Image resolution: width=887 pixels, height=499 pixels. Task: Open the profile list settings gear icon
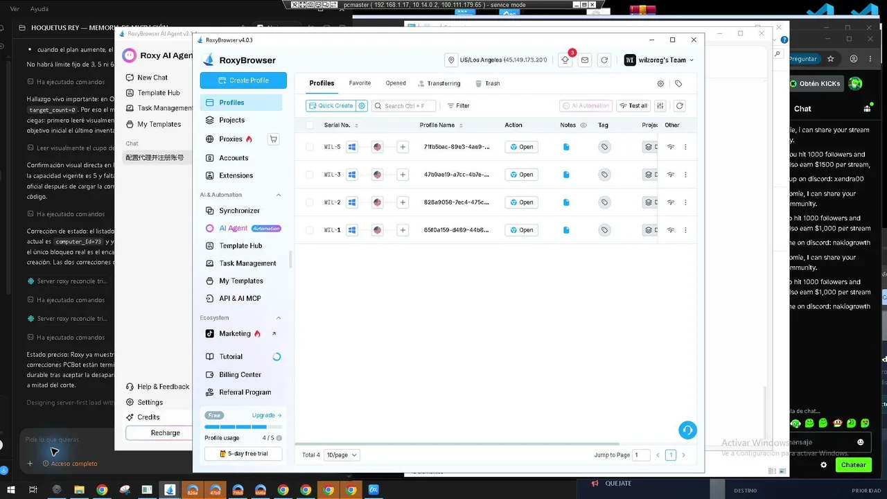pyautogui.click(x=660, y=83)
